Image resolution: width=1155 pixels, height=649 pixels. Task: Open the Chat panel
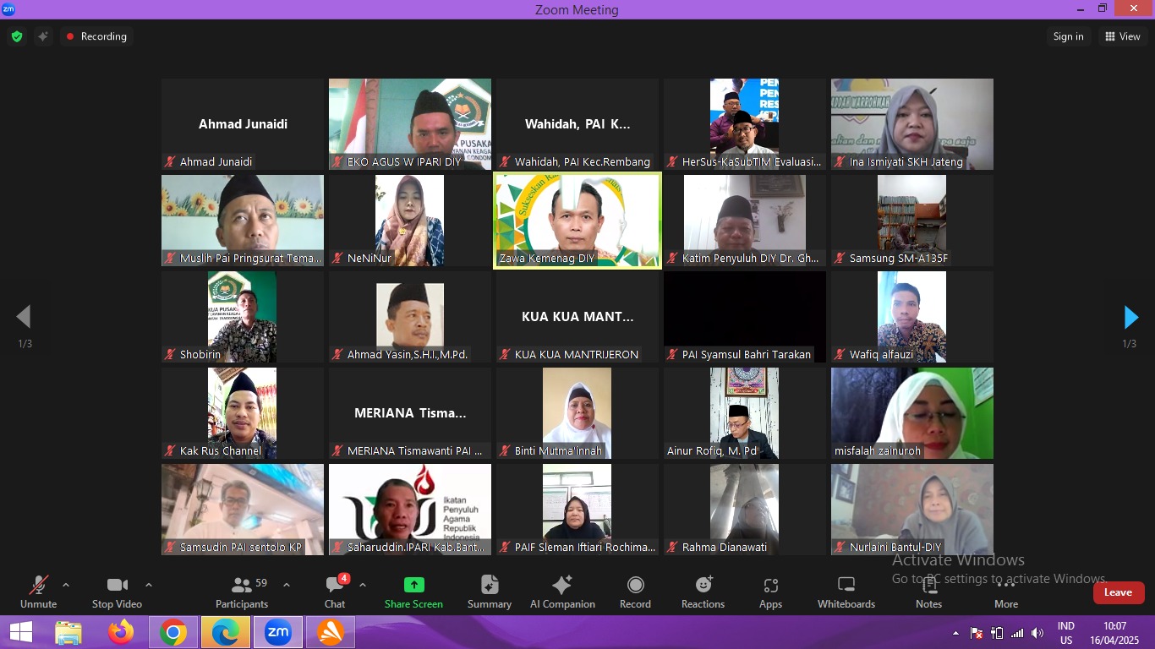pyautogui.click(x=335, y=592)
